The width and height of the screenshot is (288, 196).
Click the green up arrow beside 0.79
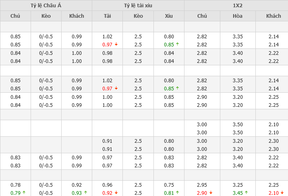pyautogui.click(x=24, y=193)
